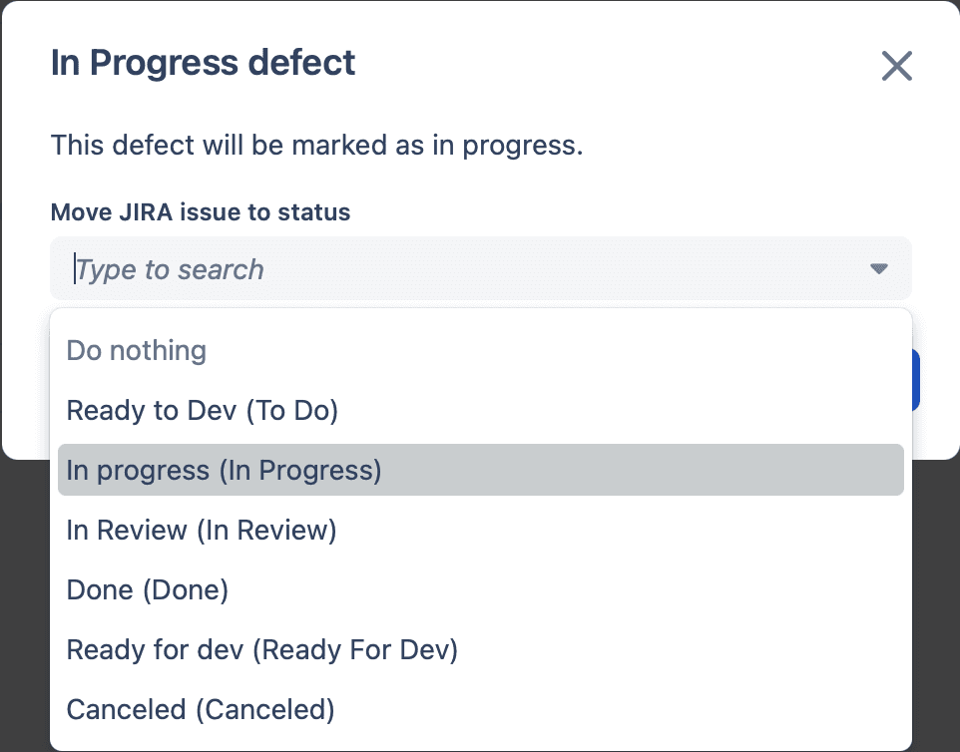The width and height of the screenshot is (960, 752).
Task: Expand the status dropdown caret arrow
Action: tap(878, 268)
